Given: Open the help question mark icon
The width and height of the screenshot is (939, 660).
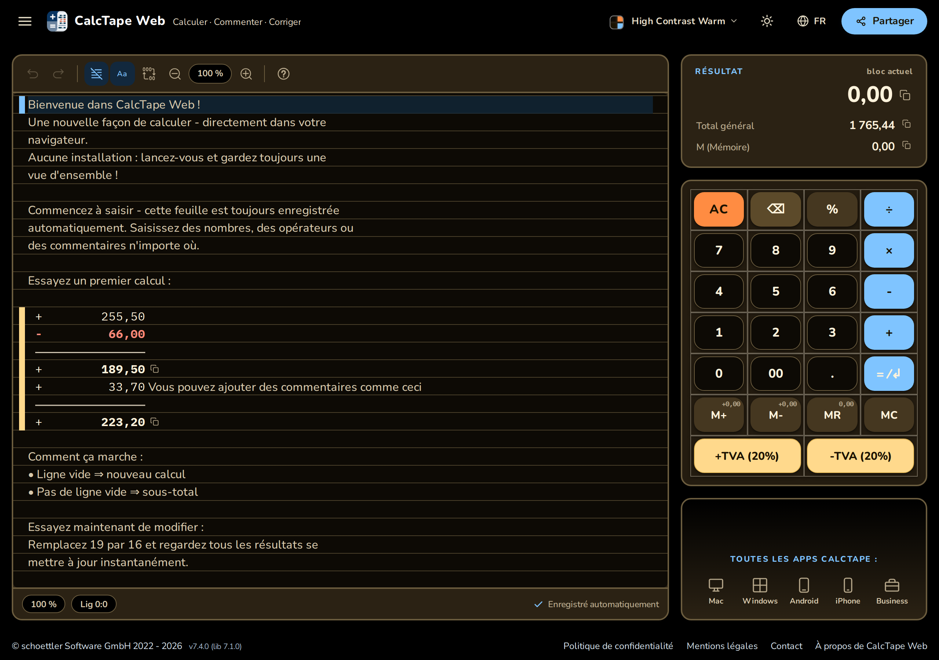Looking at the screenshot, I should pyautogui.click(x=284, y=74).
